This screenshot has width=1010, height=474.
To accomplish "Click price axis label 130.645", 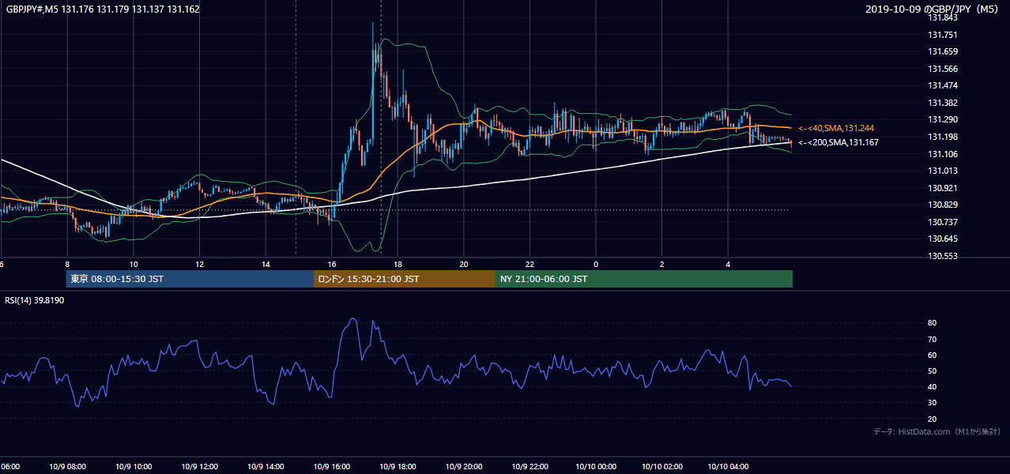I will [943, 239].
